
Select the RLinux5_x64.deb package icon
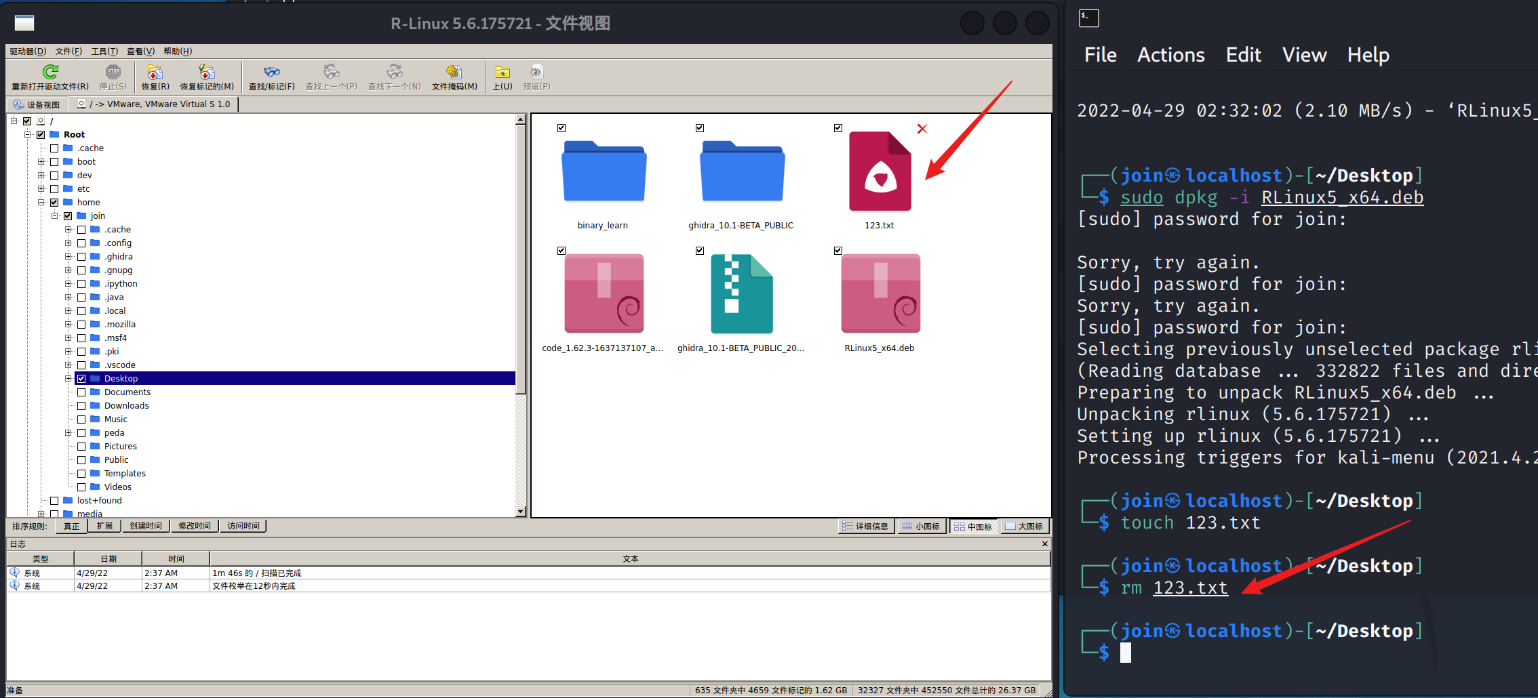pyautogui.click(x=880, y=294)
